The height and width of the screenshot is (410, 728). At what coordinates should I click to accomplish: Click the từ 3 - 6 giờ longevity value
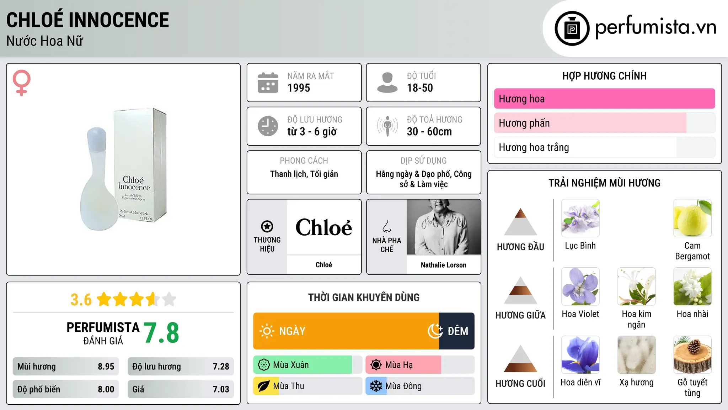[x=312, y=132]
